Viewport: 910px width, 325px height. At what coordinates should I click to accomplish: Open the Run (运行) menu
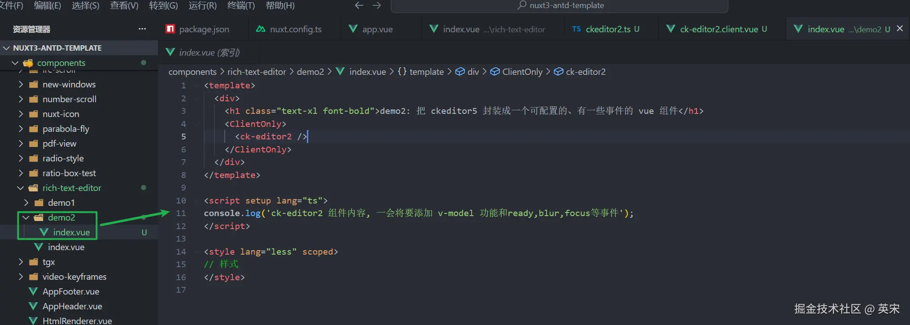tap(202, 5)
